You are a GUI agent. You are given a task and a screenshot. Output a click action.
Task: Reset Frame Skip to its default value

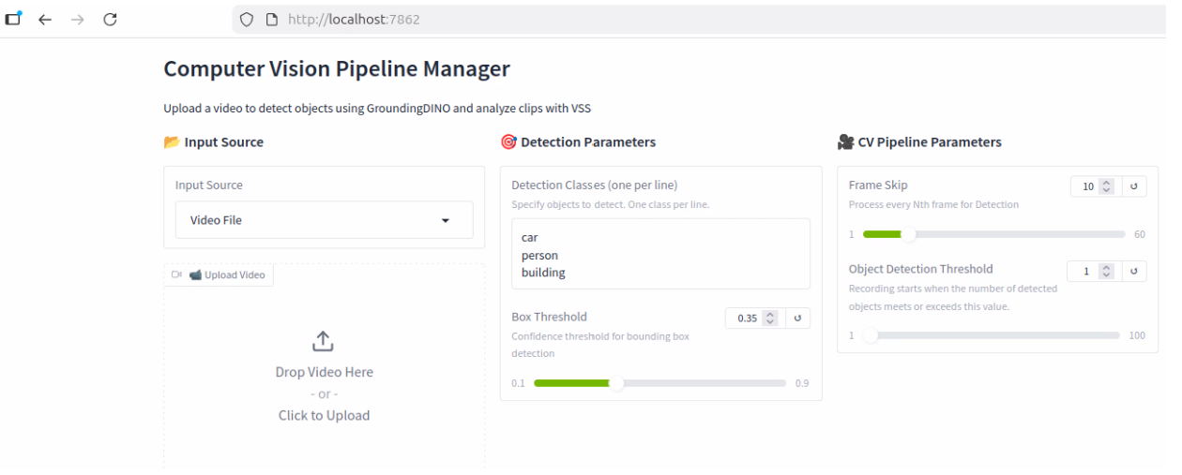point(1133,186)
